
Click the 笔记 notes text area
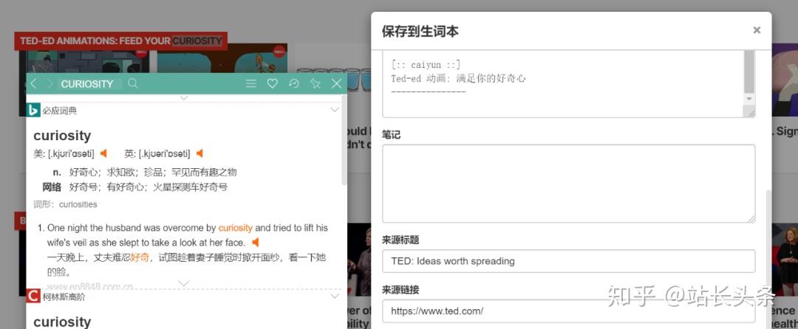(x=568, y=183)
